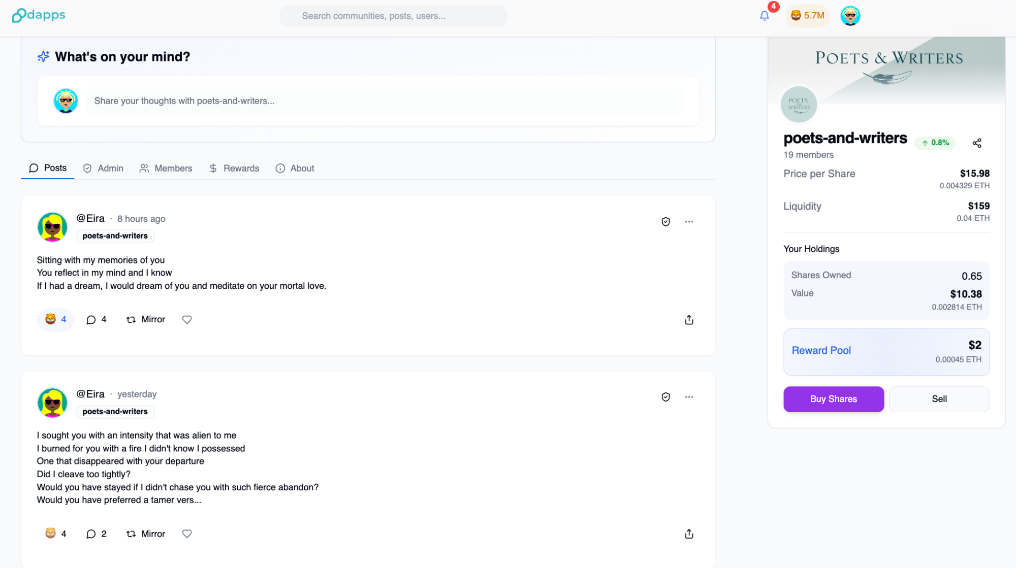Open the three-dot menu on the first post
This screenshot has height=568, width=1016.
(689, 222)
